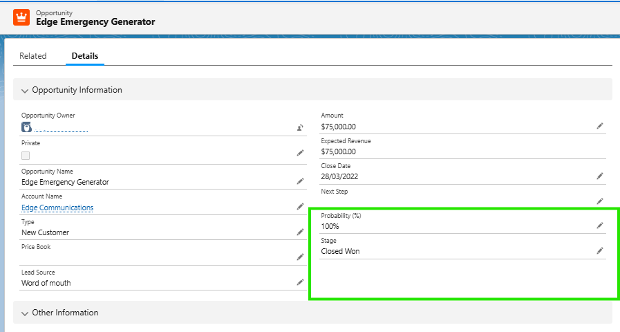Toggle the Private checkbox
The width and height of the screenshot is (620, 332).
[26, 156]
